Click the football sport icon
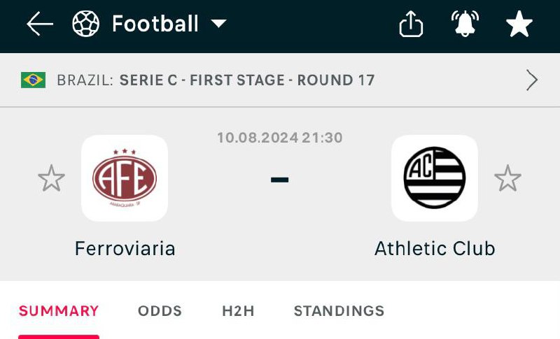The width and height of the screenshot is (560, 339). coord(86,24)
